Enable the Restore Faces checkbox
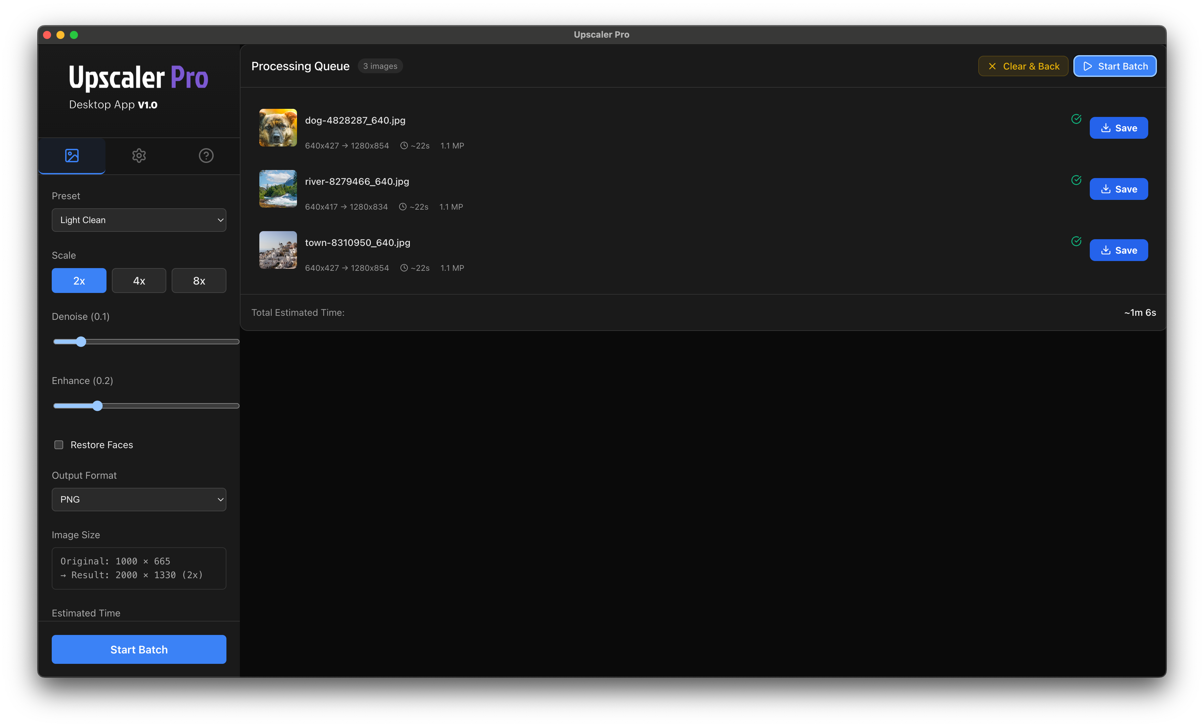This screenshot has height=727, width=1204. coord(59,444)
